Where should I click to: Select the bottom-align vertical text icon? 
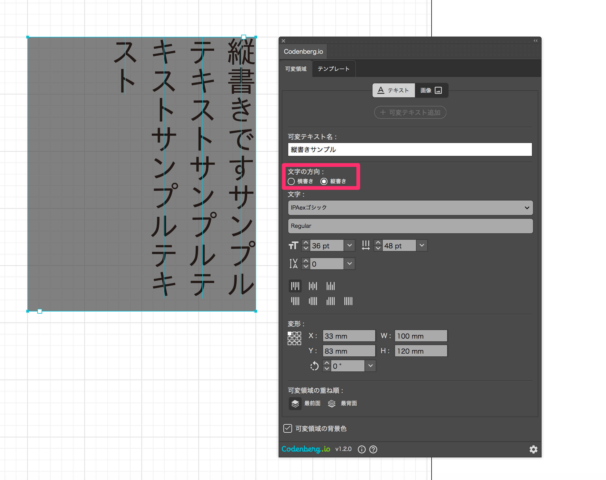(x=330, y=286)
